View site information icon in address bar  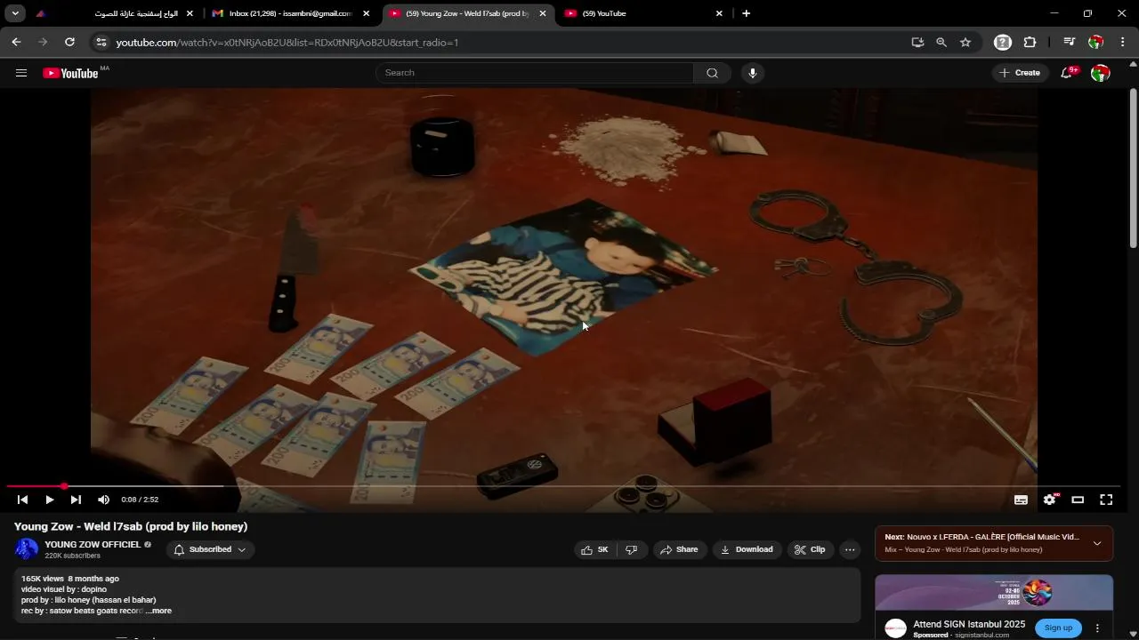101,42
